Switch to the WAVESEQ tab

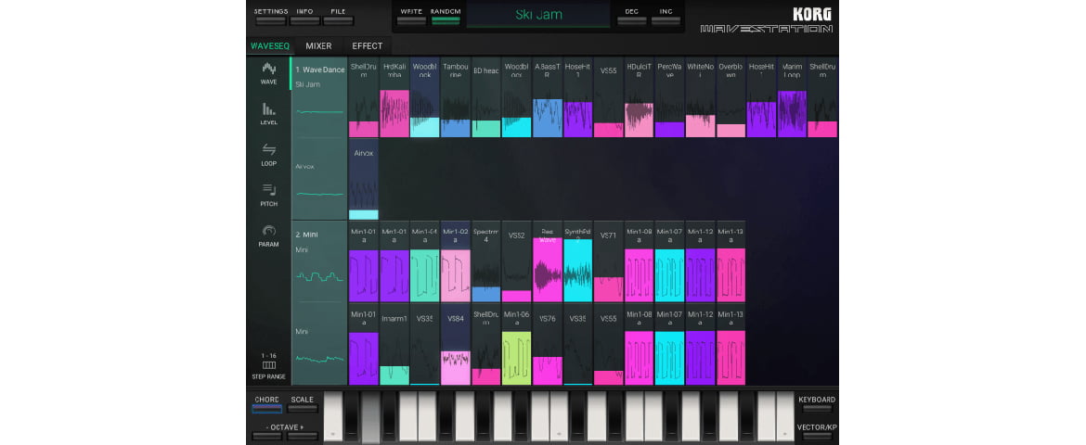270,45
